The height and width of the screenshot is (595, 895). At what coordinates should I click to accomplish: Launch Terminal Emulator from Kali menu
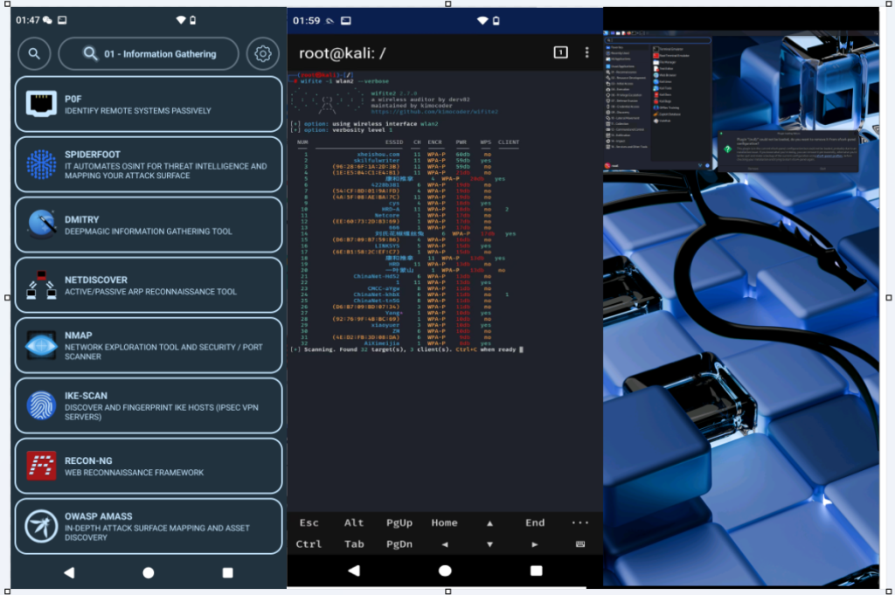point(669,49)
